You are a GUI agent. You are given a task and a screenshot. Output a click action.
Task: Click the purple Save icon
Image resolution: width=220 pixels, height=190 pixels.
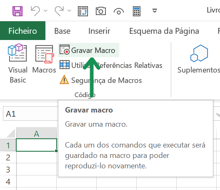[17, 11]
